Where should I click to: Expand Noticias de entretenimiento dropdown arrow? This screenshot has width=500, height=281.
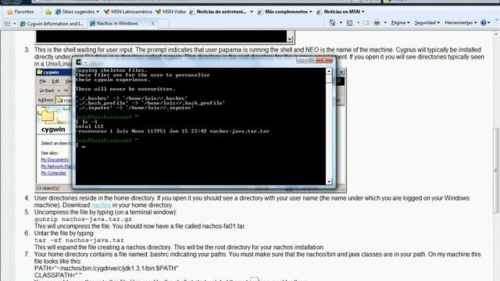[252, 12]
